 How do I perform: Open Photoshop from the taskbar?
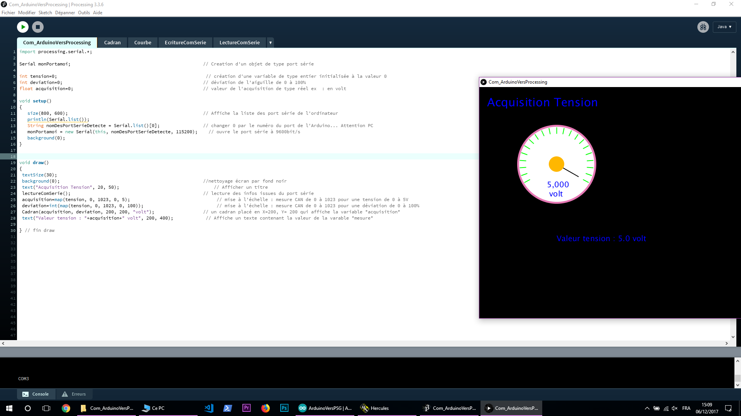coord(284,408)
